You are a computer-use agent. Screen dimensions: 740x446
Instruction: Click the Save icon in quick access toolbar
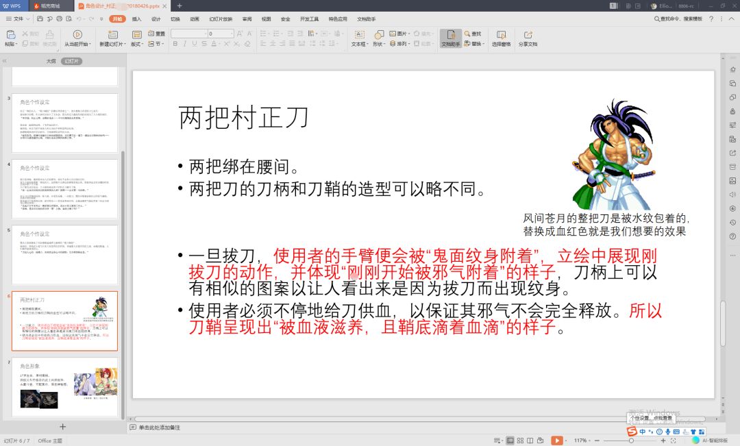click(x=40, y=19)
